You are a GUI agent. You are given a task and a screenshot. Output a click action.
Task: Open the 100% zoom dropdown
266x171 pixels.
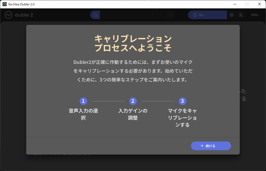256,15
